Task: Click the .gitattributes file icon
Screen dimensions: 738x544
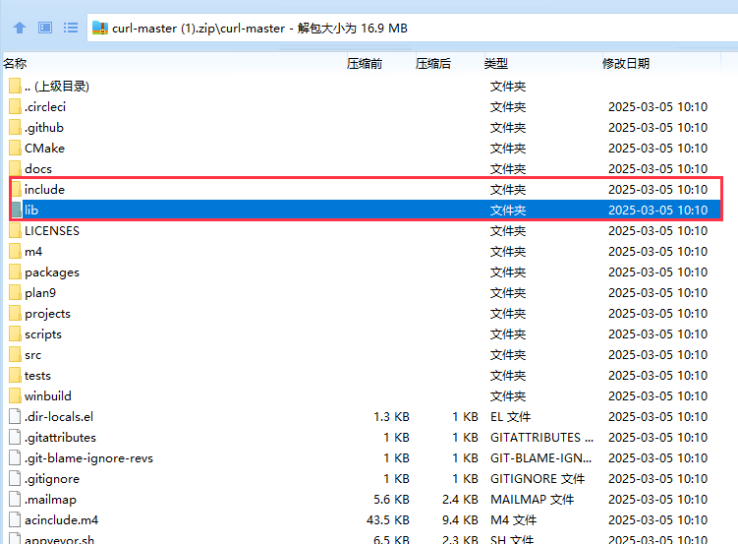Action: 15,438
